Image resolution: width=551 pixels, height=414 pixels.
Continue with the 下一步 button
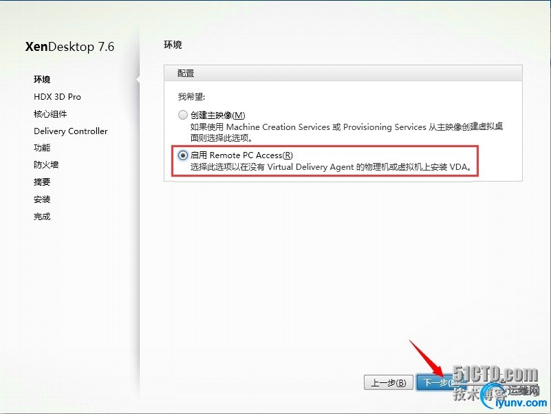(441, 382)
